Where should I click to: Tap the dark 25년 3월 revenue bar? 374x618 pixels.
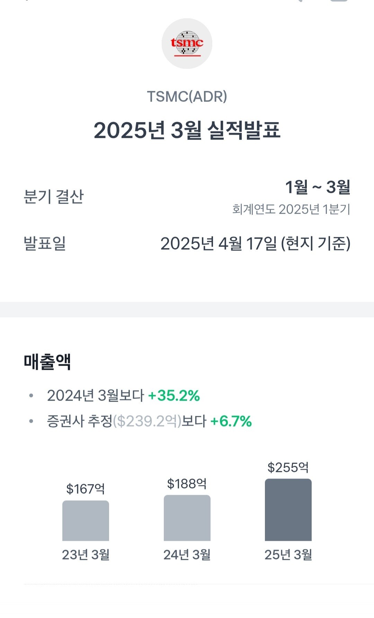click(288, 510)
